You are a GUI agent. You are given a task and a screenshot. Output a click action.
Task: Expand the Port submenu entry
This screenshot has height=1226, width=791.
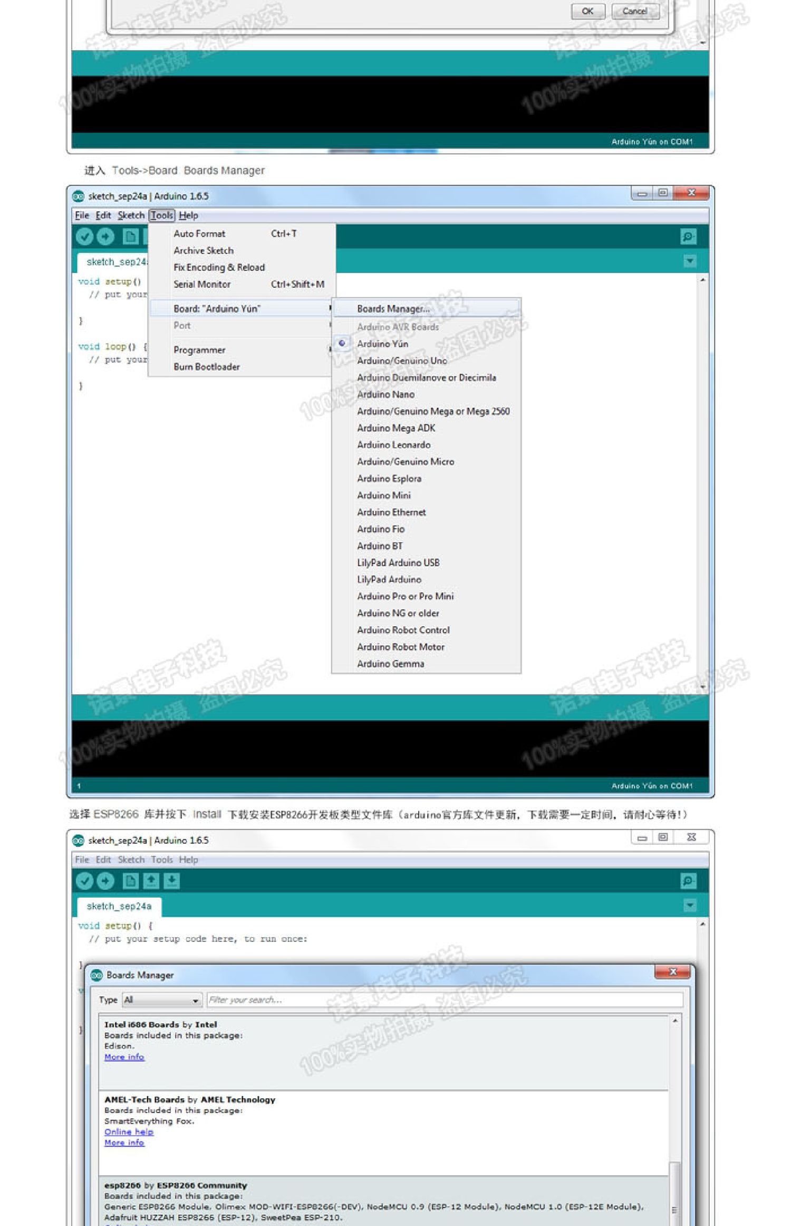[x=242, y=326]
